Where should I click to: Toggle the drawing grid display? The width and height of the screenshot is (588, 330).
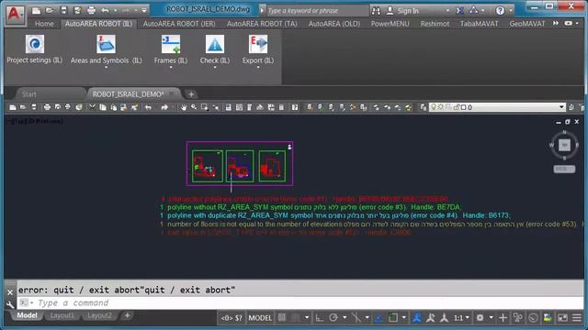click(x=282, y=318)
